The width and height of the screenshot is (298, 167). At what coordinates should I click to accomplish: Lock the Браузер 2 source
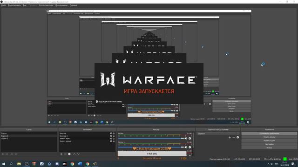click(x=114, y=136)
